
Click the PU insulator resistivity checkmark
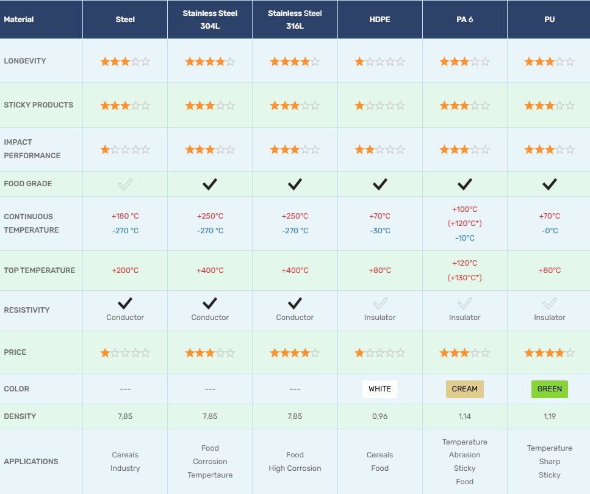pos(549,303)
